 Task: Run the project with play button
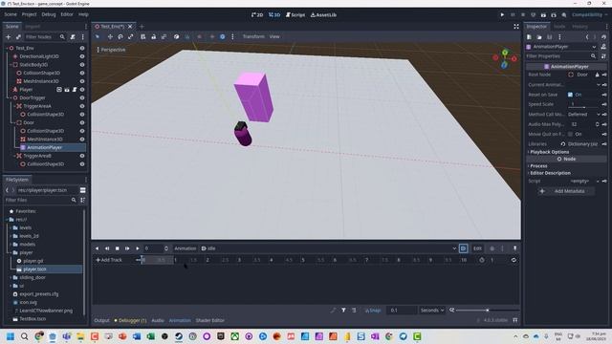[502, 15]
